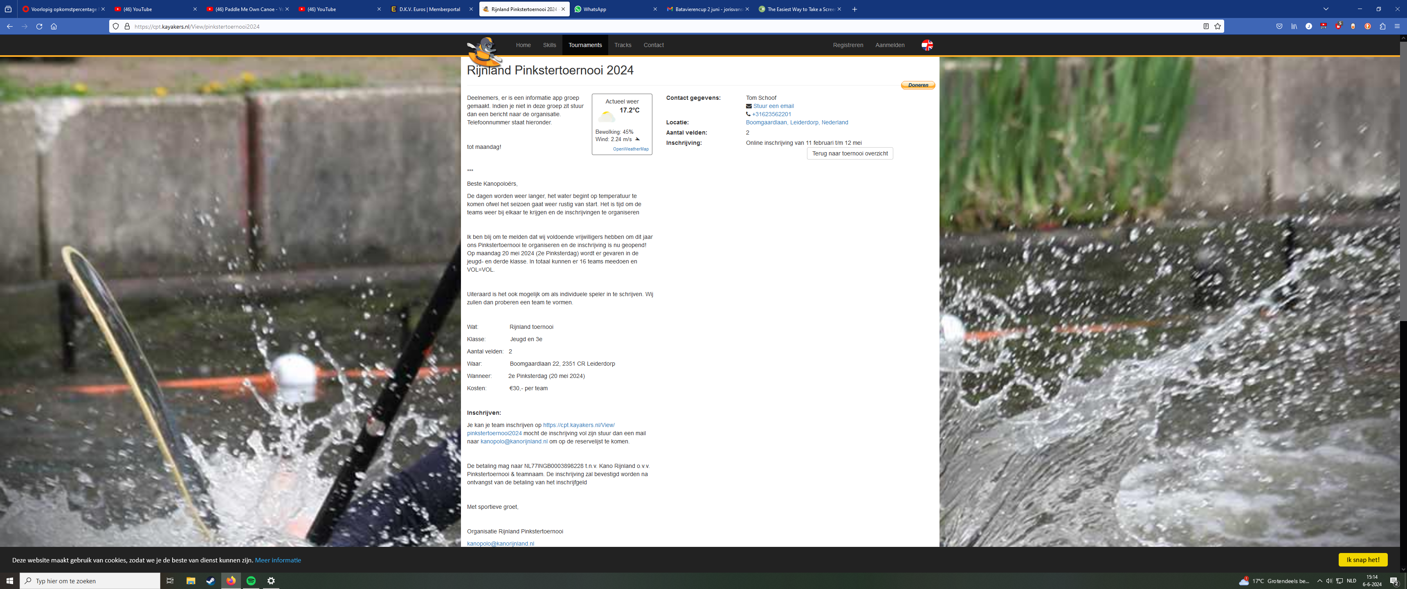Viewport: 1407px width, 589px height.
Task: Open the Tournaments navigation item
Action: [585, 45]
